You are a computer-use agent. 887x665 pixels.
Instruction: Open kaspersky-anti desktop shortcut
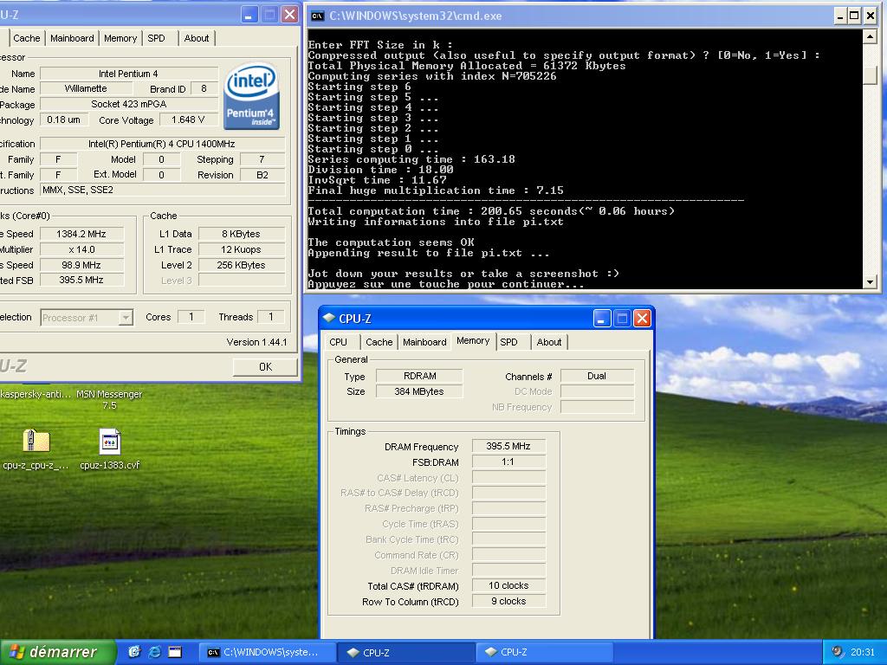35,394
